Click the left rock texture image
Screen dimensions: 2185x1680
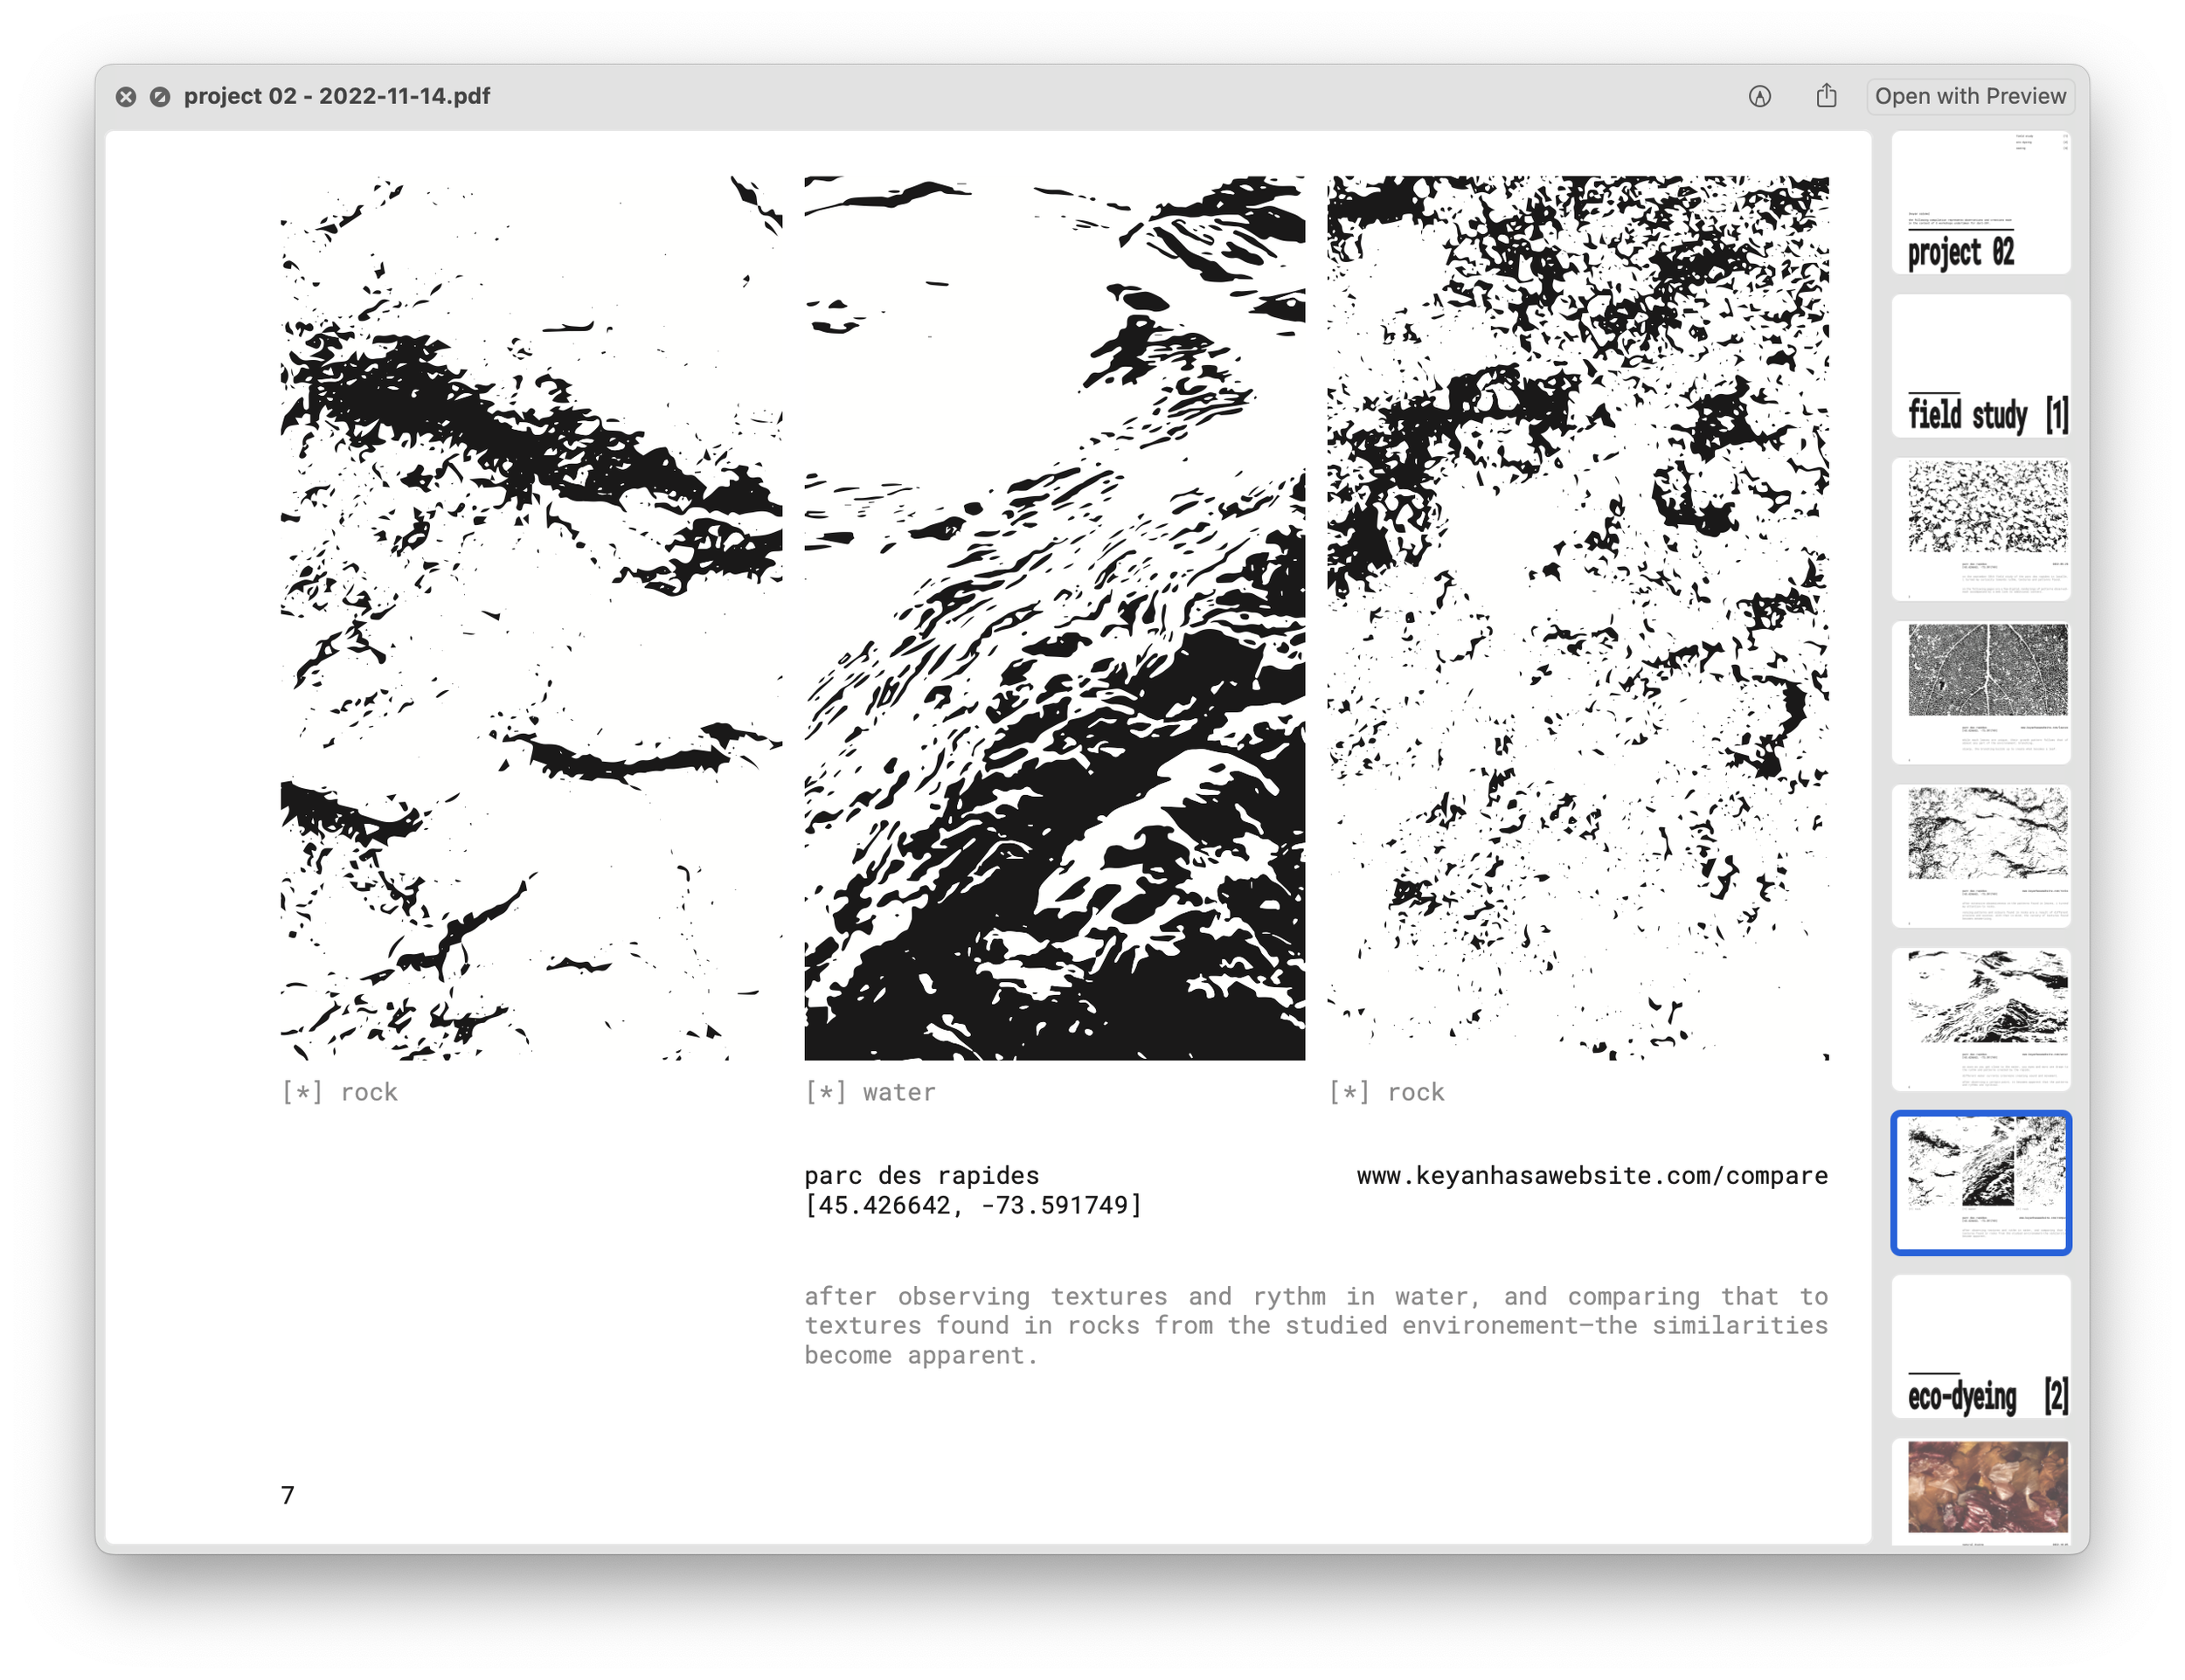(531, 618)
